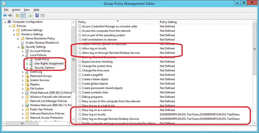Viewport: 259px width, 133px height.
Task: Select Allow log on through Remote Desktop Services
Action: (111, 53)
